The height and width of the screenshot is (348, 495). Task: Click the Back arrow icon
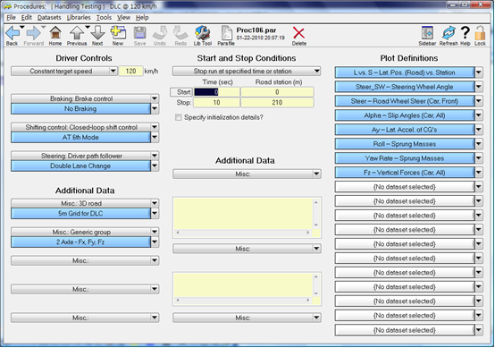coord(13,33)
